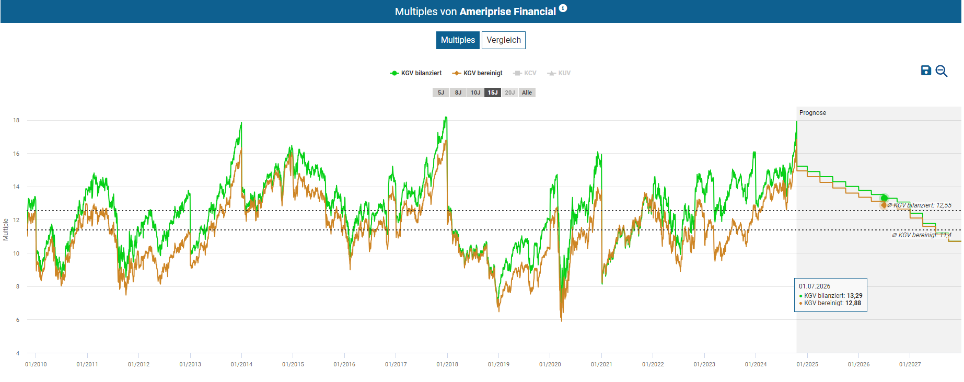Click the zoom-out magnifier icon
Viewport: 964px width, 382px height.
click(x=942, y=71)
